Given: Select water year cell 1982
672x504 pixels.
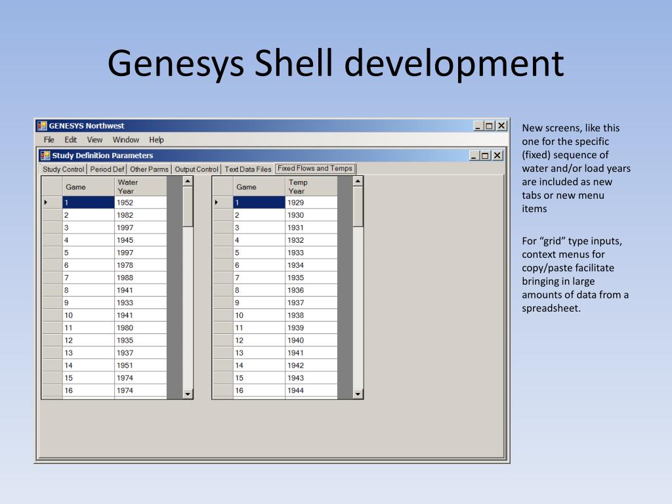Looking at the screenshot, I should tap(140, 215).
